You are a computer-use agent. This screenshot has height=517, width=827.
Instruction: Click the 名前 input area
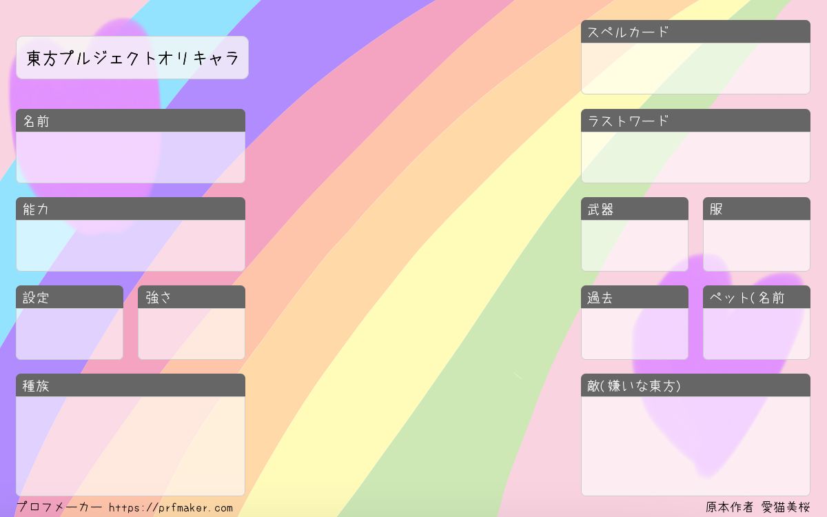pyautogui.click(x=130, y=157)
